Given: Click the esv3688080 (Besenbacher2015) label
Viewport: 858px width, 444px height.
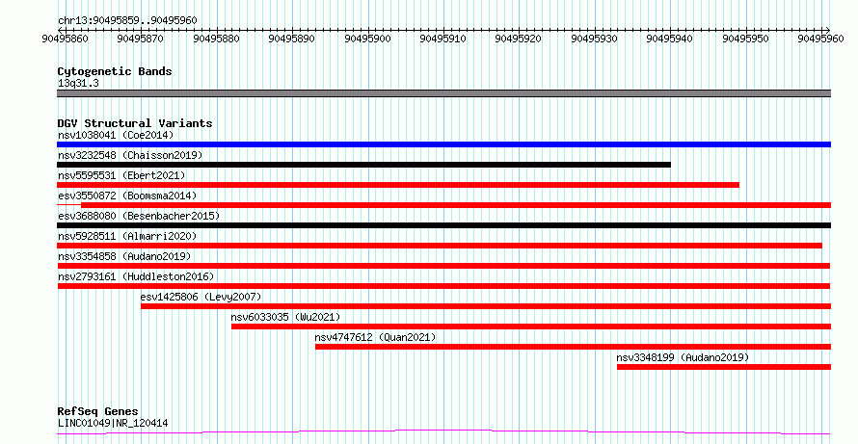Looking at the screenshot, I should pyautogui.click(x=139, y=216).
